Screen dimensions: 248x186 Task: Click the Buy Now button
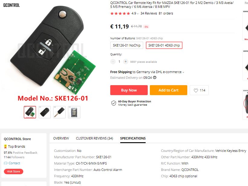tap(129, 90)
